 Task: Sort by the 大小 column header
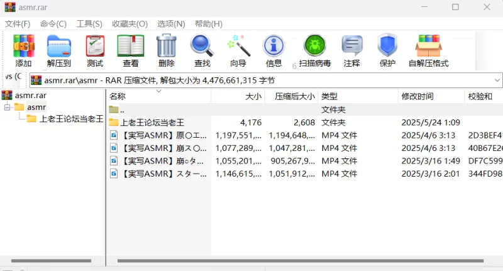[x=238, y=96]
